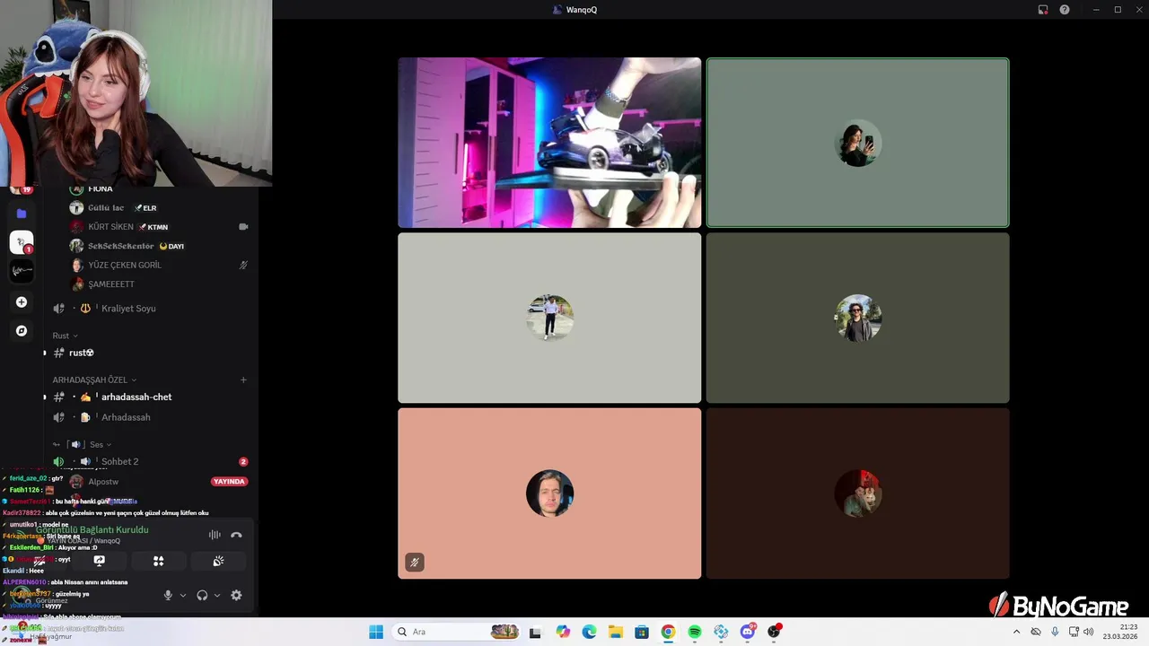The image size is (1149, 646).
Task: Open Microsoft Edge from taskbar
Action: (589, 632)
